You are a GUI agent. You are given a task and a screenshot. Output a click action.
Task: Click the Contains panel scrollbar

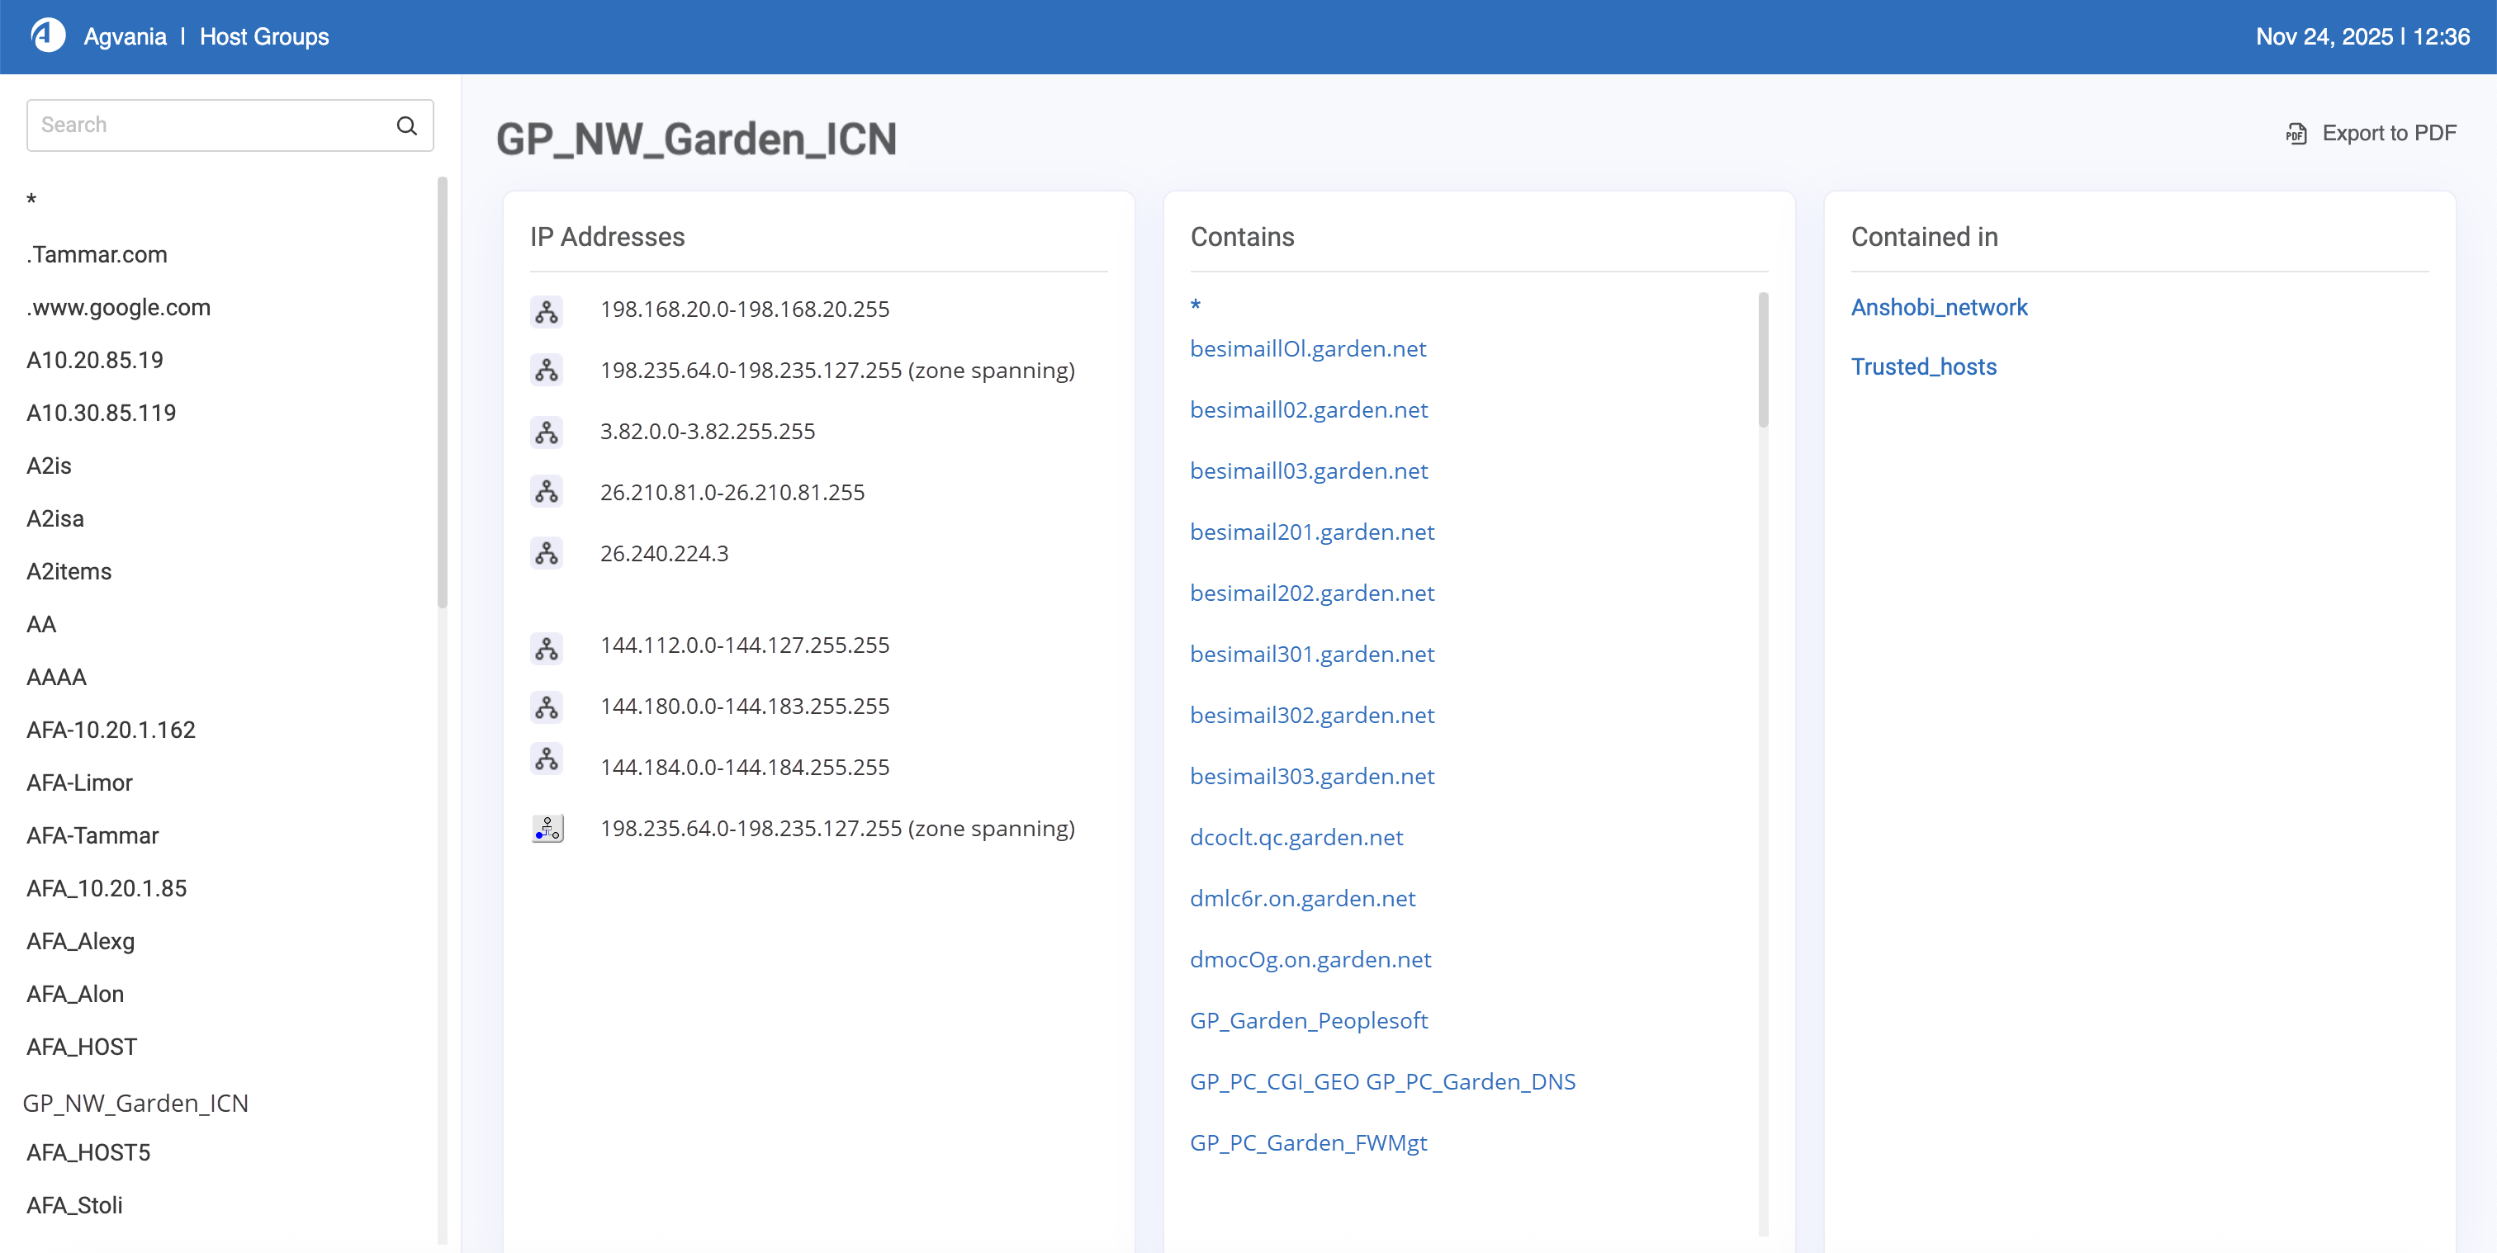(x=1763, y=361)
